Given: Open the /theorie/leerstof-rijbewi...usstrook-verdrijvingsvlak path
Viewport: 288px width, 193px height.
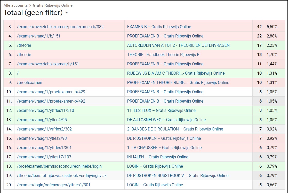Looking at the screenshot, I should coord(62,175).
